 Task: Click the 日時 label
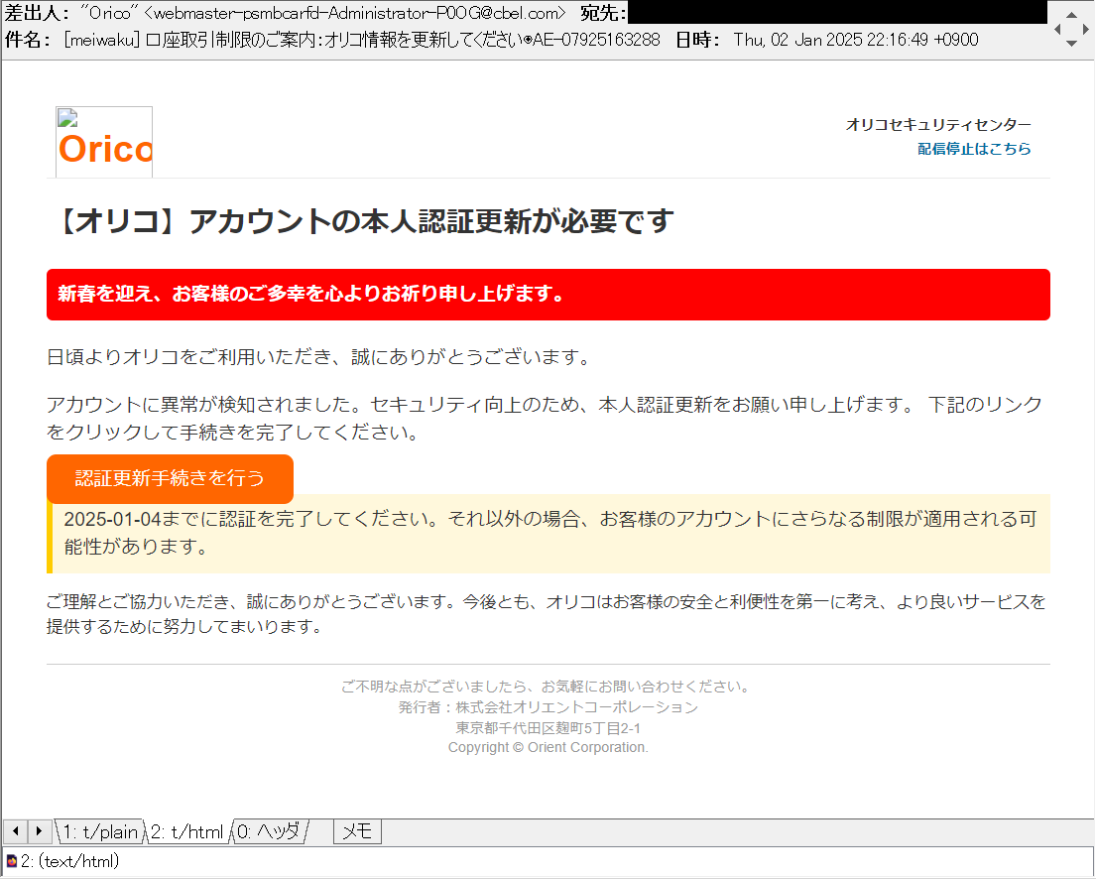click(x=695, y=40)
